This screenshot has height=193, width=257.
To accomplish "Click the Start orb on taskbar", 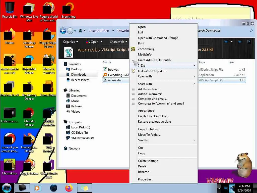I will pyautogui.click(x=7, y=188).
